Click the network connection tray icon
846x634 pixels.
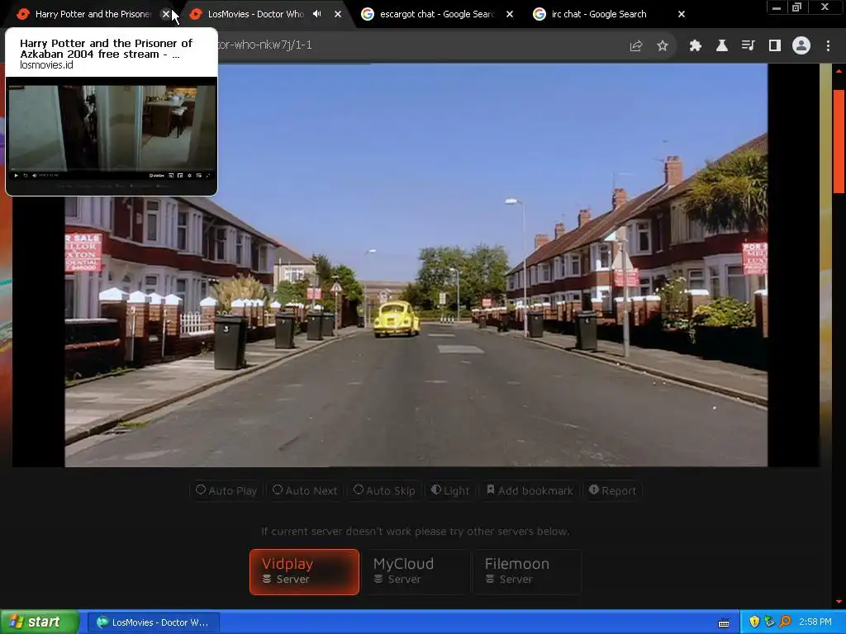(x=770, y=622)
